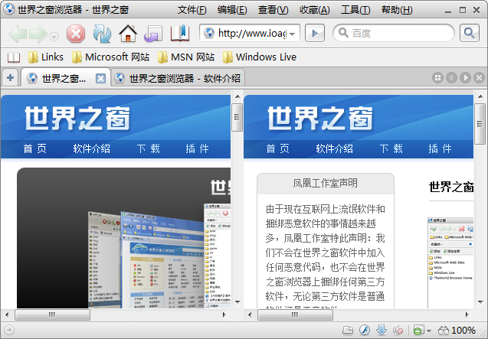
Task: Open the Links bookmark folder
Action: [45, 57]
